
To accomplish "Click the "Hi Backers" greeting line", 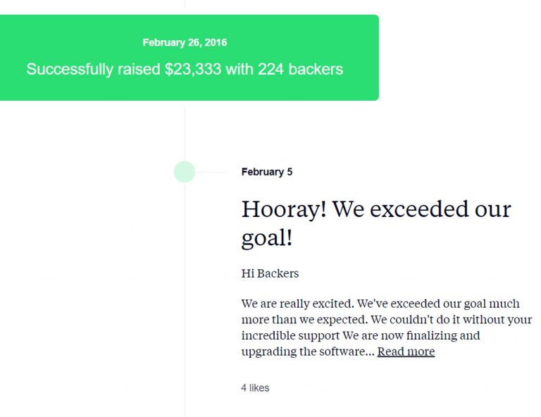I will tap(270, 273).
